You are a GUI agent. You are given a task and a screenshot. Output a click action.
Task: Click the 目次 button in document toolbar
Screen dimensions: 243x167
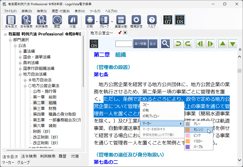pos(153,44)
